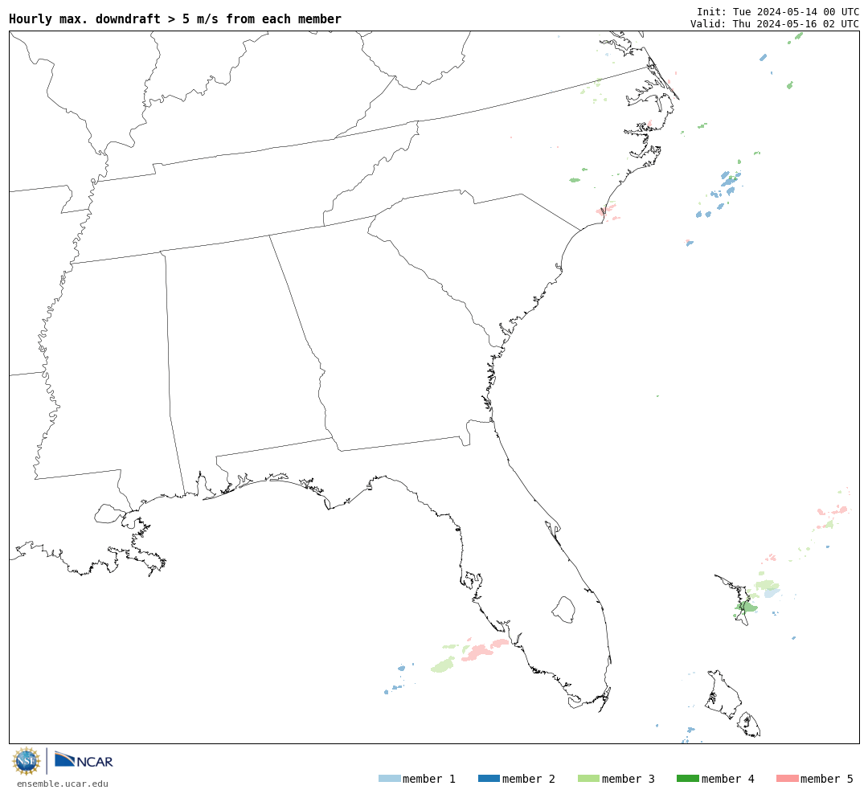Click the member 2 dark blue swatch
The height and width of the screenshot is (794, 868).
(x=489, y=779)
